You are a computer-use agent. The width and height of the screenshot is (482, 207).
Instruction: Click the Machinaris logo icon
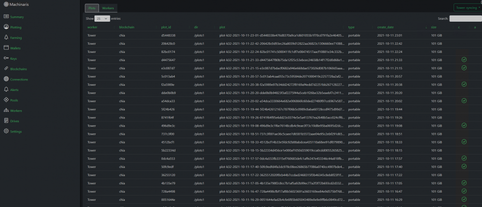coord(6,4)
